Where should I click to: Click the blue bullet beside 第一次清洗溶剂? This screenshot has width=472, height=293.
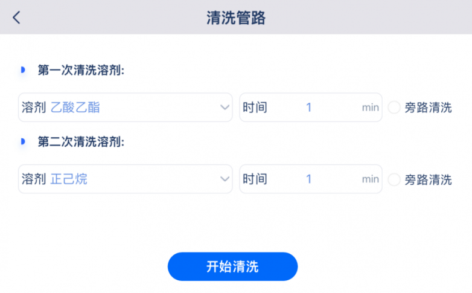click(x=23, y=70)
